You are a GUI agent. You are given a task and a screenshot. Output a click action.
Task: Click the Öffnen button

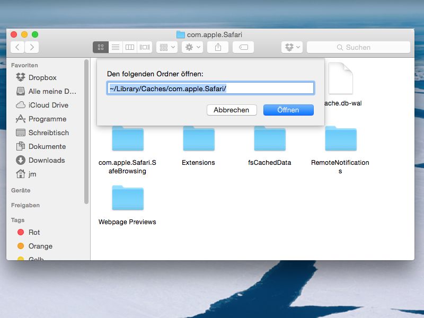click(x=288, y=110)
